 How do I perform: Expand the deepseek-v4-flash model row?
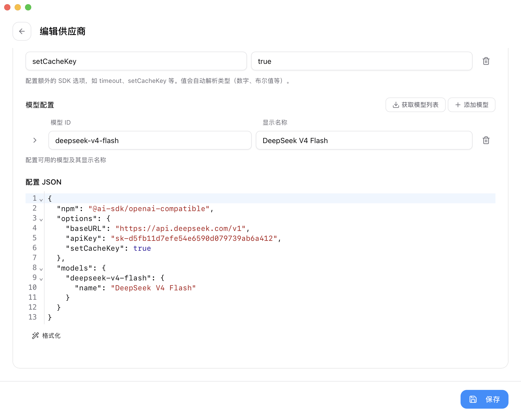coord(35,140)
